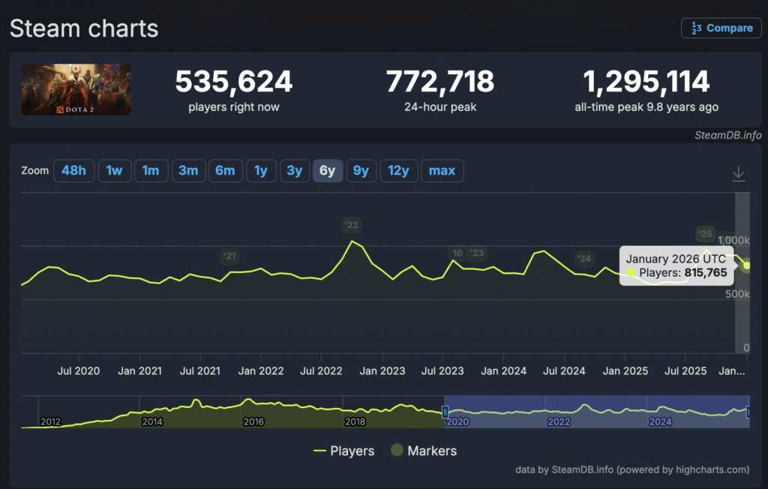768x489 pixels.
Task: Click the '25 marker on chart
Action: (x=704, y=233)
